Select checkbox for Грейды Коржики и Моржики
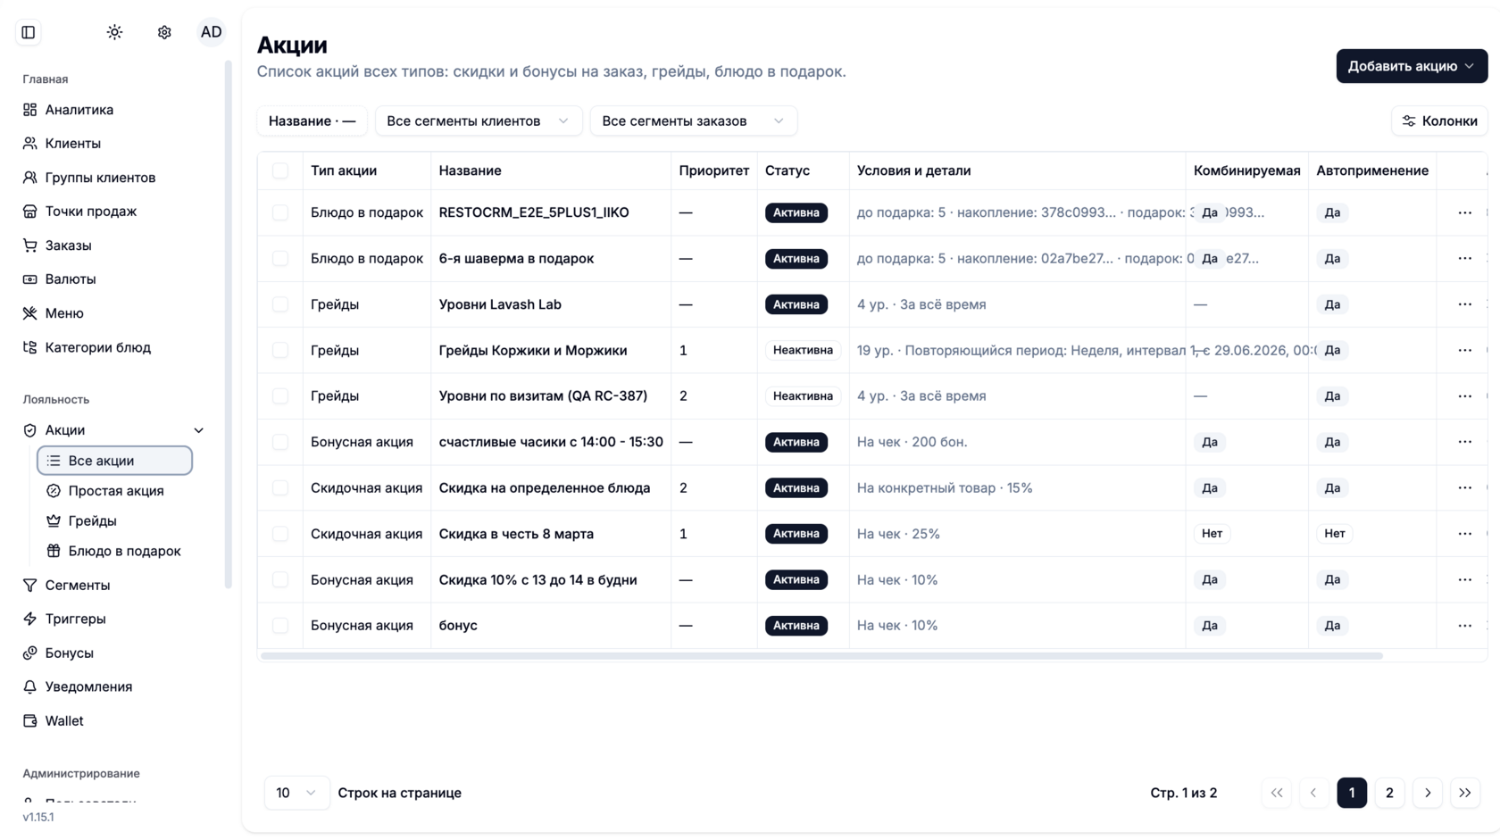This screenshot has width=1500, height=840. [x=280, y=350]
